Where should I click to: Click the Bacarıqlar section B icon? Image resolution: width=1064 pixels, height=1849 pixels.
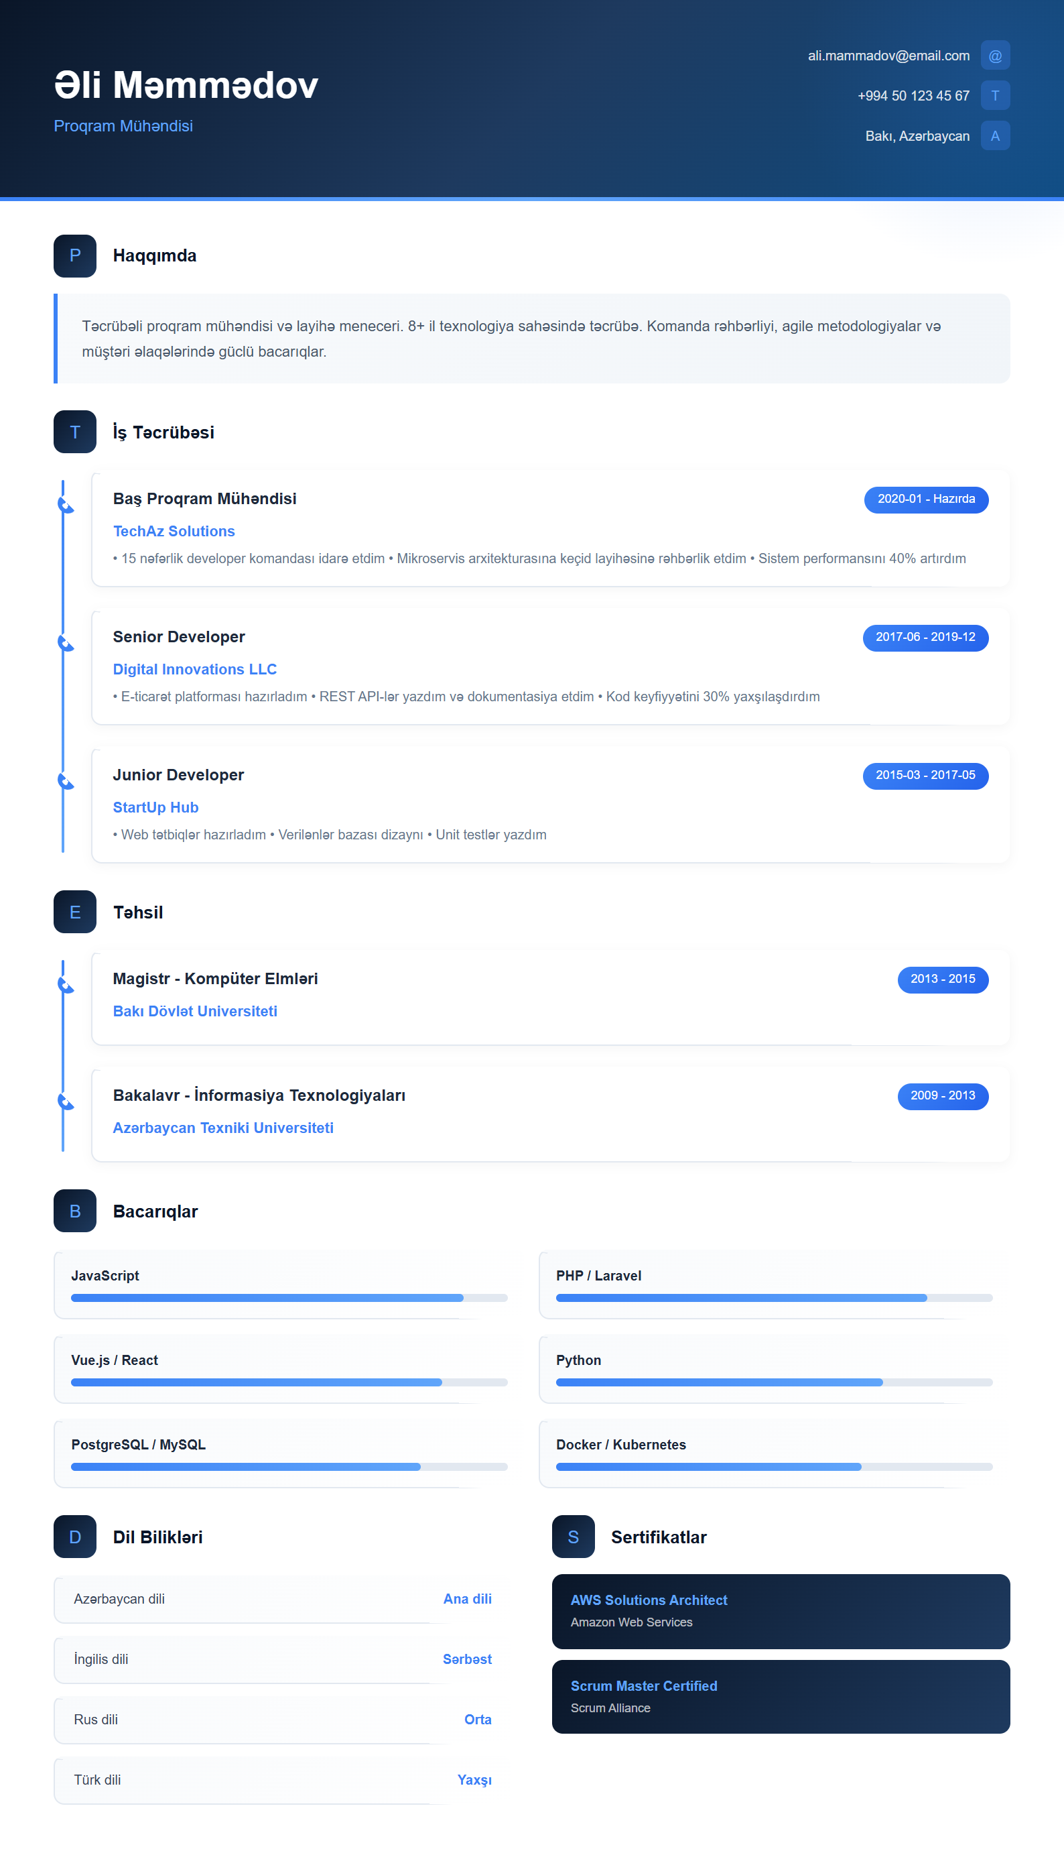pyautogui.click(x=74, y=1211)
